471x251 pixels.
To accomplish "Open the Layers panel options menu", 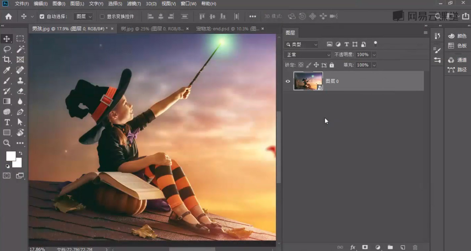I will tap(426, 32).
